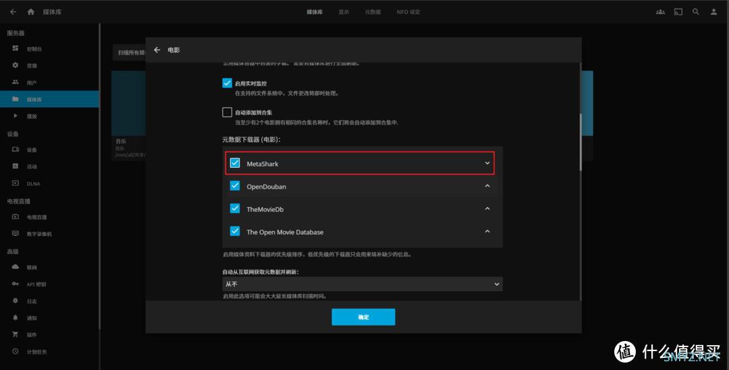Open 日志 logs icon in sidebar
729x370 pixels.
[16, 301]
